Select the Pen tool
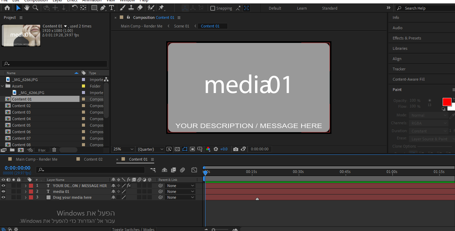This screenshot has height=231, width=455. tap(103, 8)
